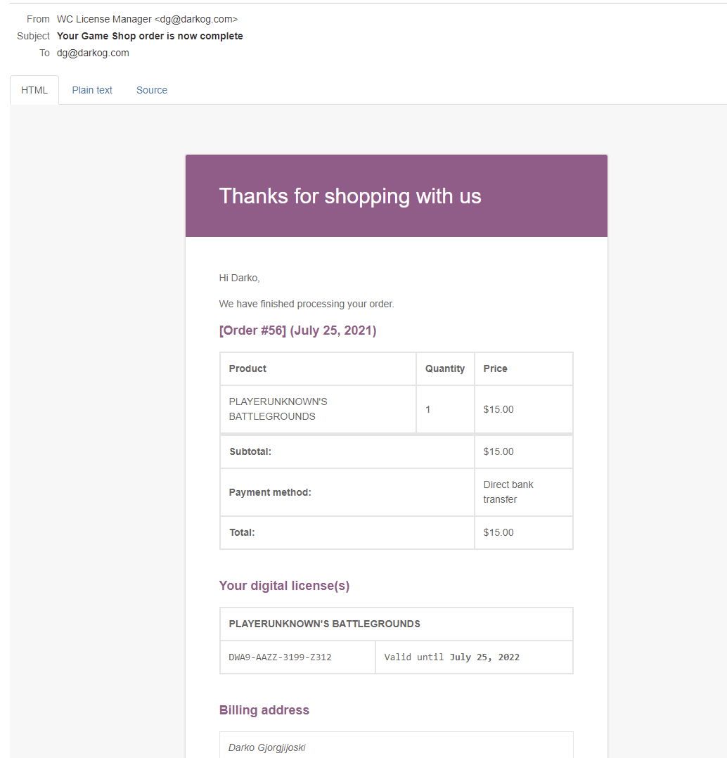Viewport: 727px width, 758px height.
Task: Click the billing name Darko Gjorgjijoski
Action: pos(267,747)
